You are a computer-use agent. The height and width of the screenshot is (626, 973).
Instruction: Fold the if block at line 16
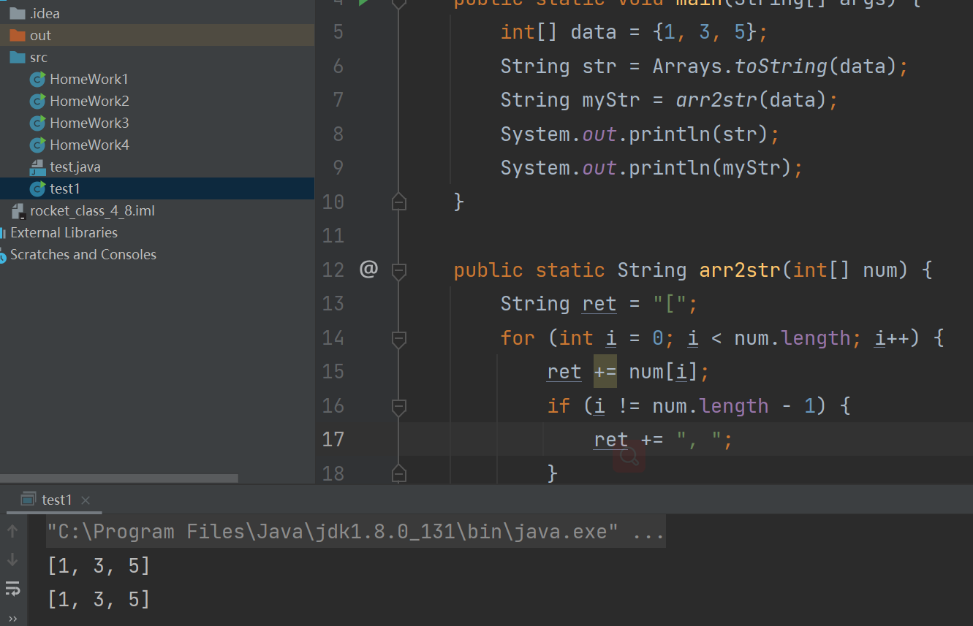coord(398,406)
